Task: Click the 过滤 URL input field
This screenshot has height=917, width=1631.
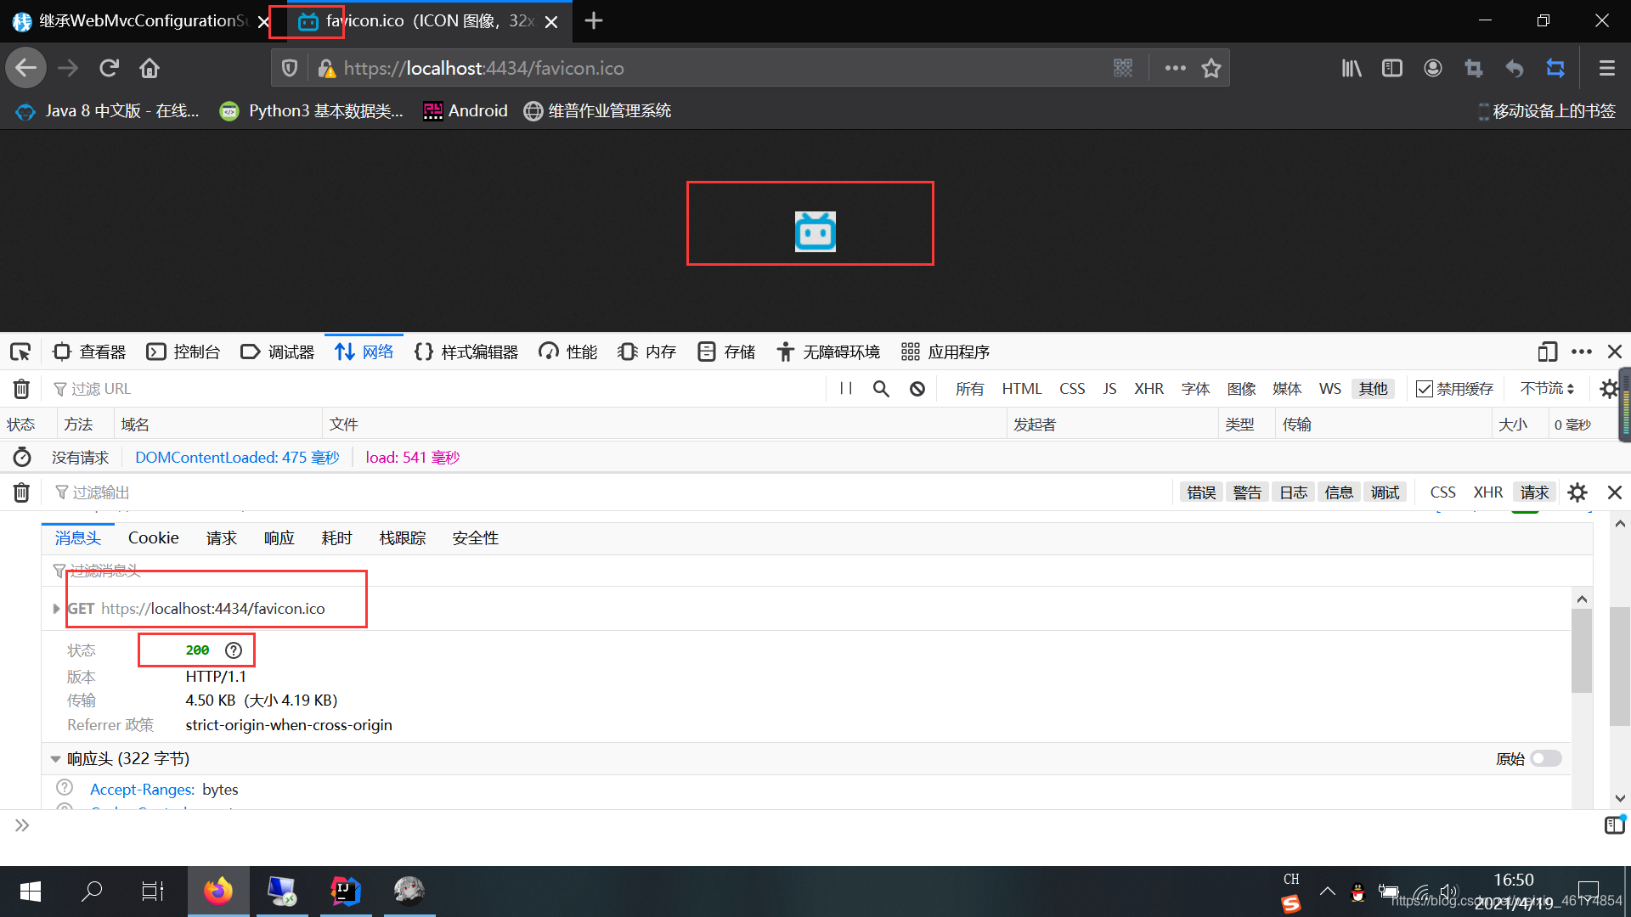Action: coord(425,389)
